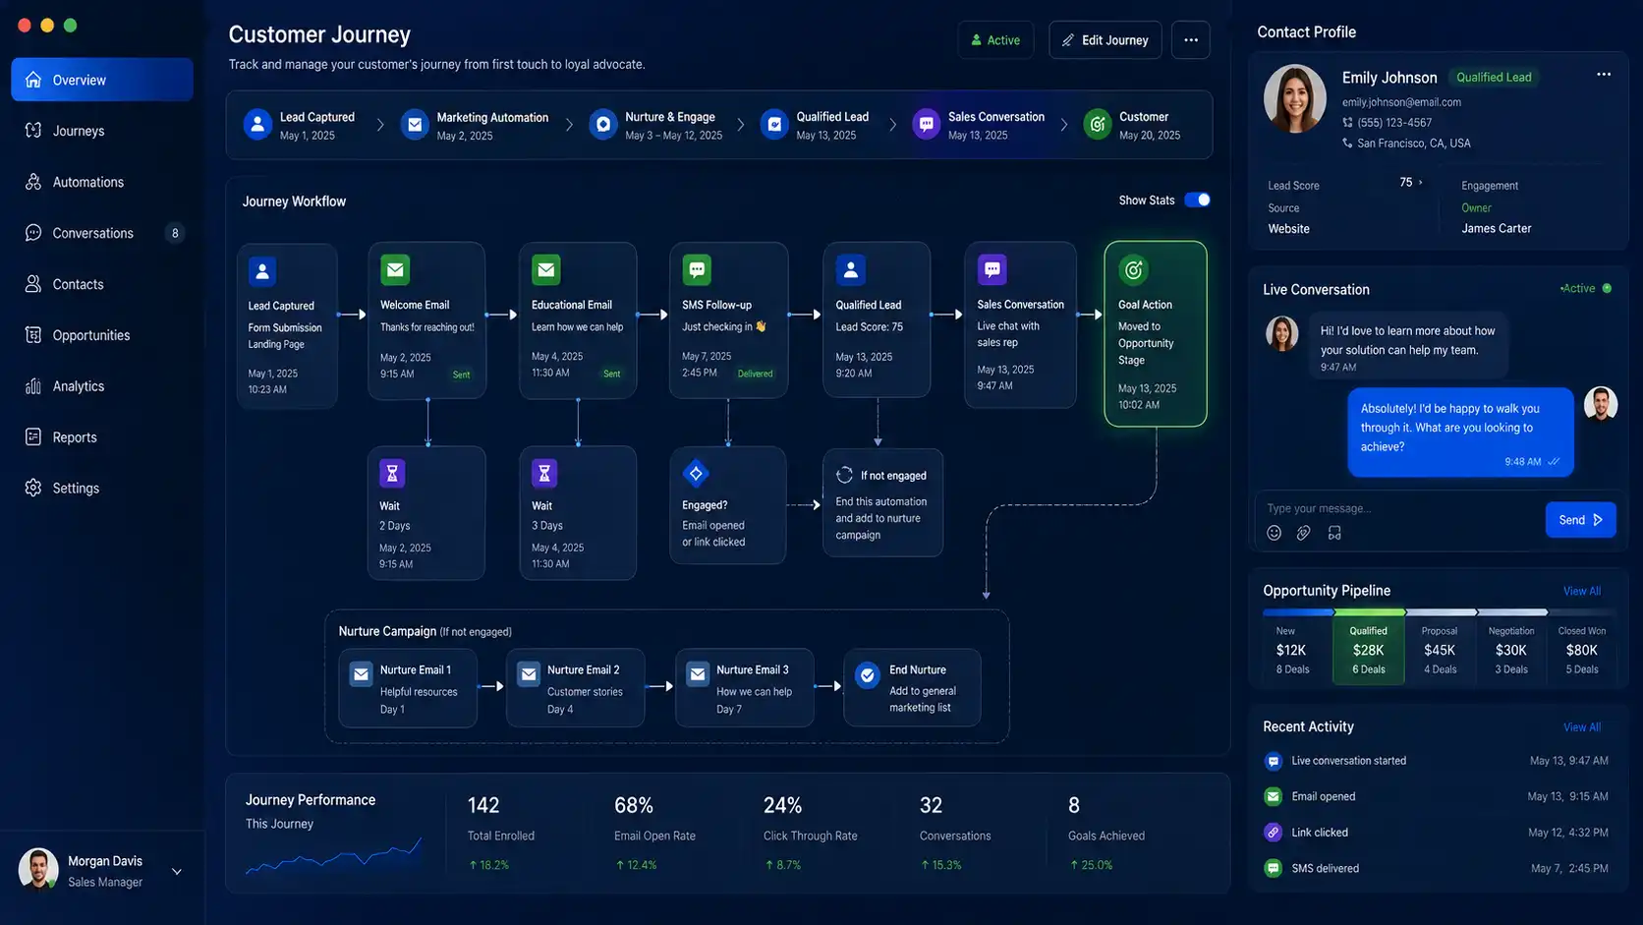View all Recent Activity

(x=1582, y=727)
